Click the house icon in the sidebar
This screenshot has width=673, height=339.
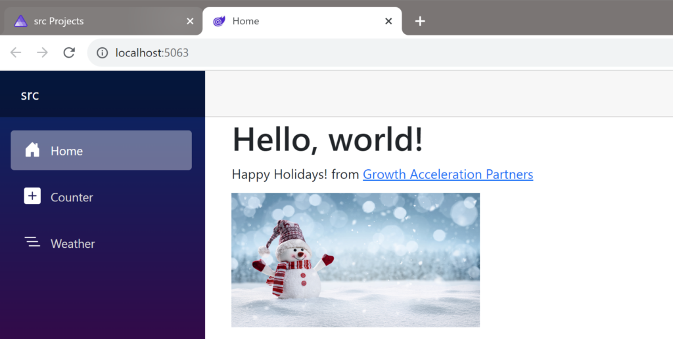coord(32,150)
